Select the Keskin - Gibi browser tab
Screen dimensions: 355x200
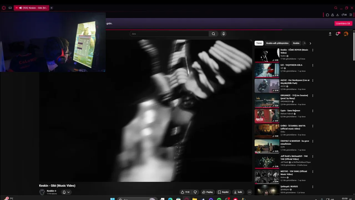pyautogui.click(x=31, y=8)
